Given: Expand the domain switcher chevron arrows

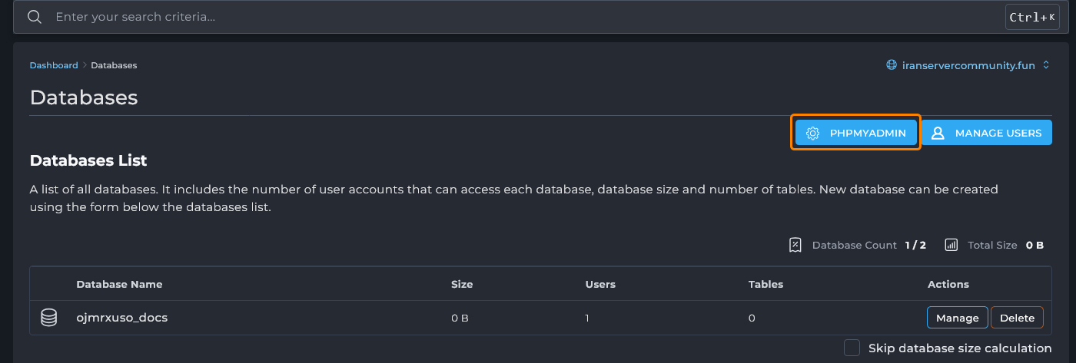Looking at the screenshot, I should (1046, 65).
